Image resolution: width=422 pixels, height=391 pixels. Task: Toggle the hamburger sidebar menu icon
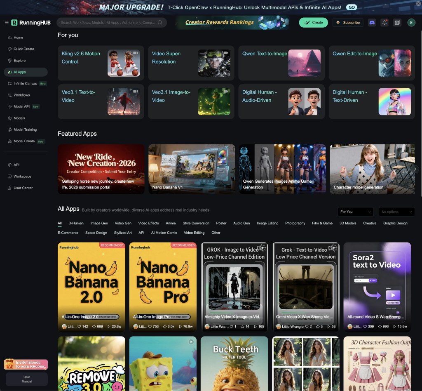point(7,23)
